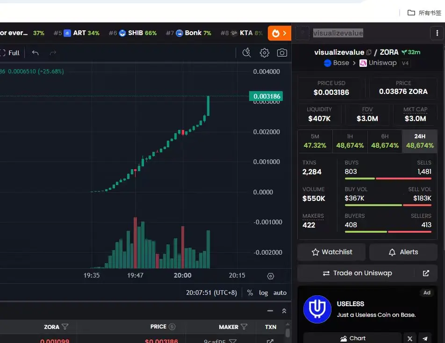Click the 0.003186 current price marker
This screenshot has width=445, height=343.
click(x=266, y=96)
